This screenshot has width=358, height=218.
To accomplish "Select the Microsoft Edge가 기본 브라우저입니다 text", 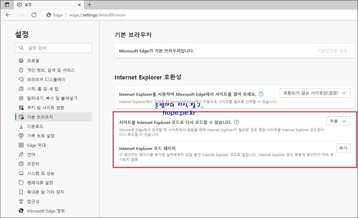I will point(156,51).
